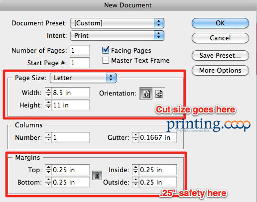Viewport: 257px width, 202px height.
Task: Click Top margin stepper arrows
Action: coord(48,170)
